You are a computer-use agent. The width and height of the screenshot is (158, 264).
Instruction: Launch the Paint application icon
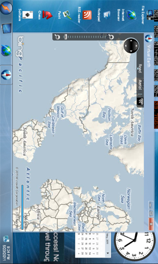click(65, 15)
